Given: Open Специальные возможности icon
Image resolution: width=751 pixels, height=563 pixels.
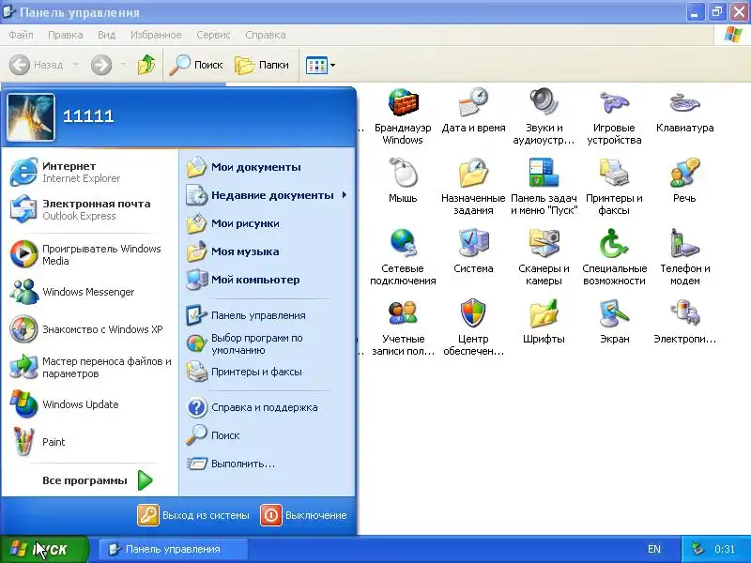Looking at the screenshot, I should pyautogui.click(x=614, y=257).
